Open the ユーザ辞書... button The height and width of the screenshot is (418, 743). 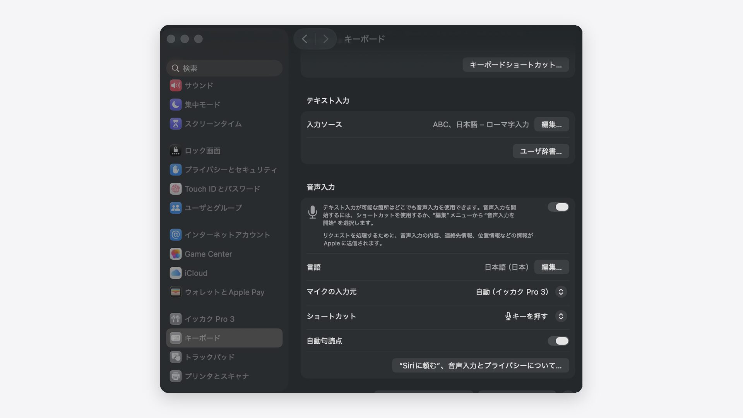click(541, 151)
